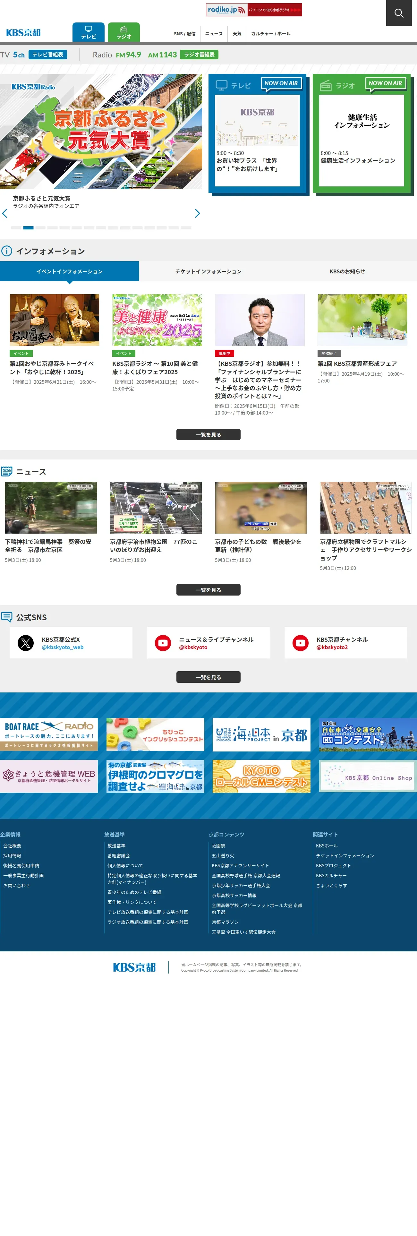The image size is (417, 1236).
Task: Open the radiko.jp banner
Action: pos(254,10)
